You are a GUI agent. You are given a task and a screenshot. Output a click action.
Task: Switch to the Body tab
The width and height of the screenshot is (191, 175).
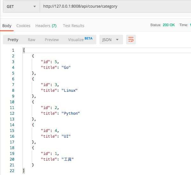pos(7,26)
